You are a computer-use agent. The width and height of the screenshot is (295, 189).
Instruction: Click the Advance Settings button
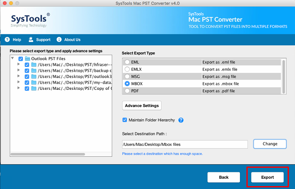coord(142,106)
